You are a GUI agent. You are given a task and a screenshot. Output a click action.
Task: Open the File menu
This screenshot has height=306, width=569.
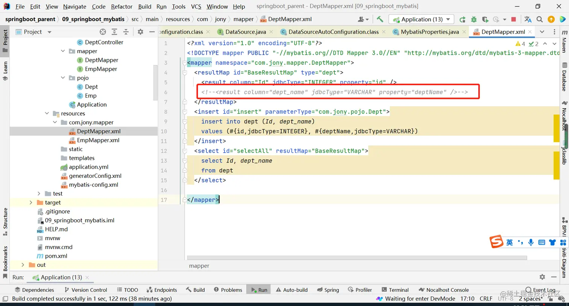(20, 6)
